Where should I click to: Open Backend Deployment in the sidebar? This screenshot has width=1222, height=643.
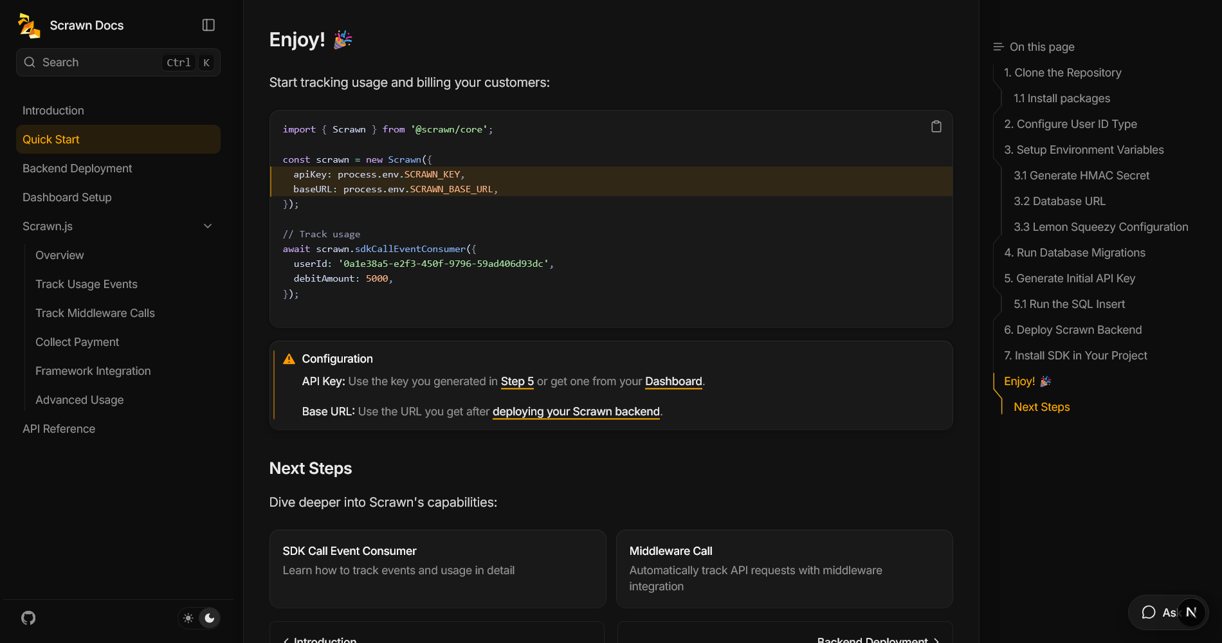77,168
